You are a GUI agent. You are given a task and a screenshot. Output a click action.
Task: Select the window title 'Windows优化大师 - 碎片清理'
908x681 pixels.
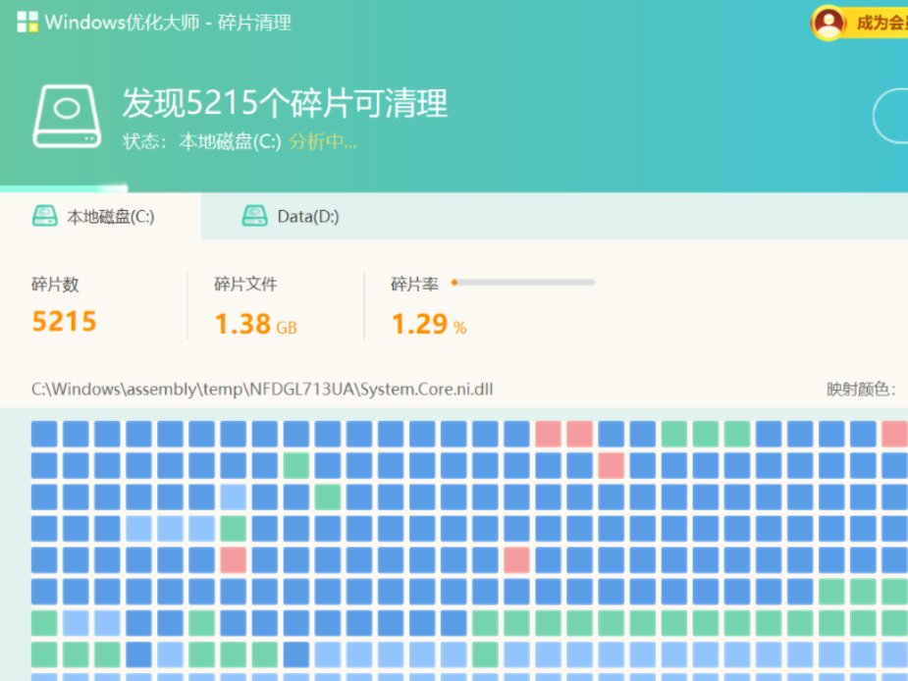pos(168,23)
